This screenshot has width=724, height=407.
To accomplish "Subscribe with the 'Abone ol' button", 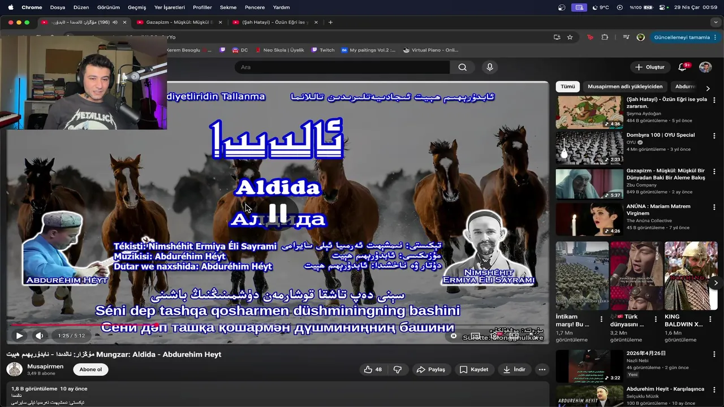I will (90, 369).
